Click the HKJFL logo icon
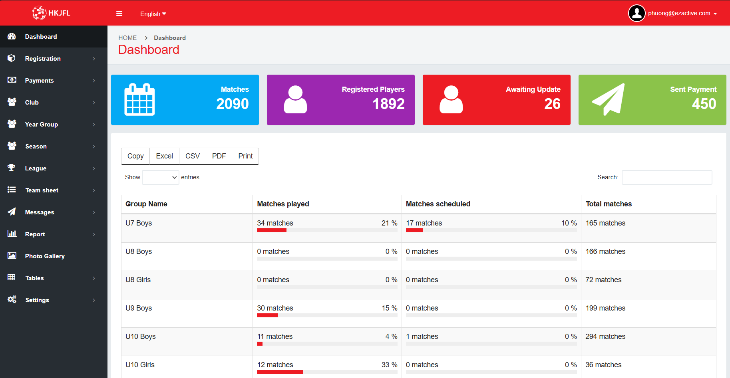The image size is (730, 378). tap(39, 13)
